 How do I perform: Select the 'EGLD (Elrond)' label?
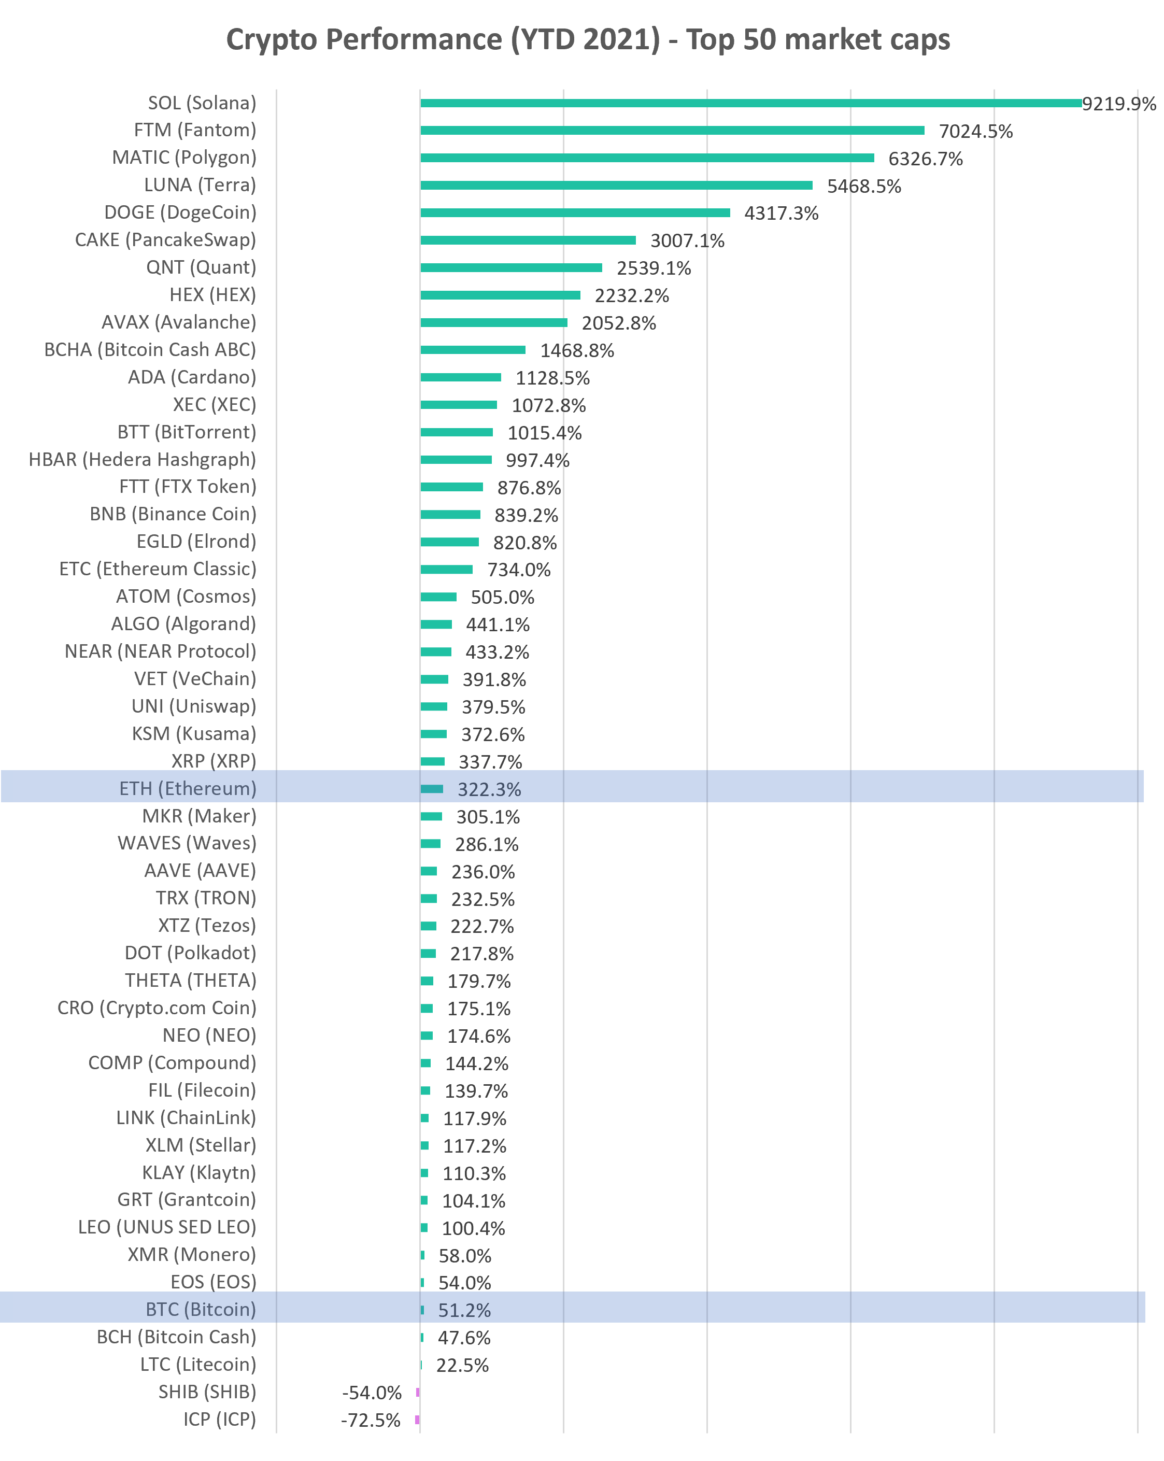point(196,542)
